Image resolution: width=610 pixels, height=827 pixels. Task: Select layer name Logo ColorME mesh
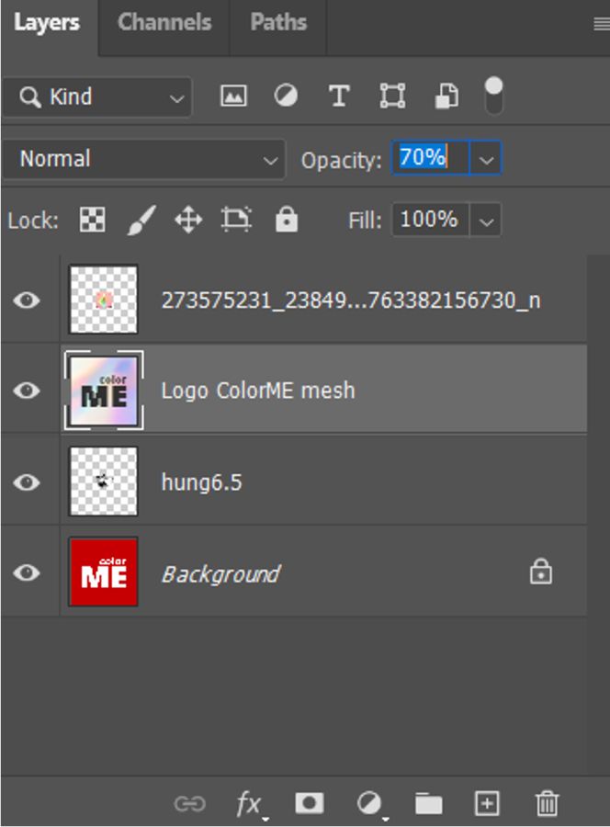click(258, 391)
